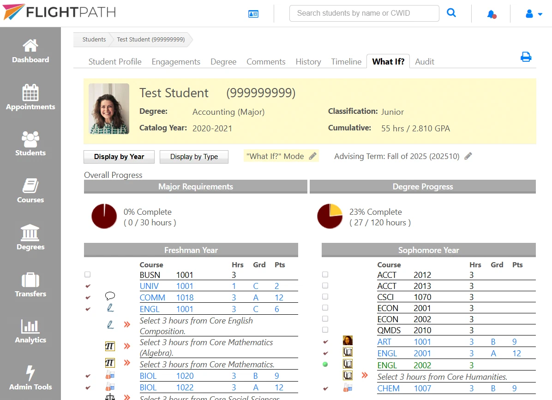Click the book icon beside ENGL 2002
The height and width of the screenshot is (400, 552).
click(x=348, y=364)
